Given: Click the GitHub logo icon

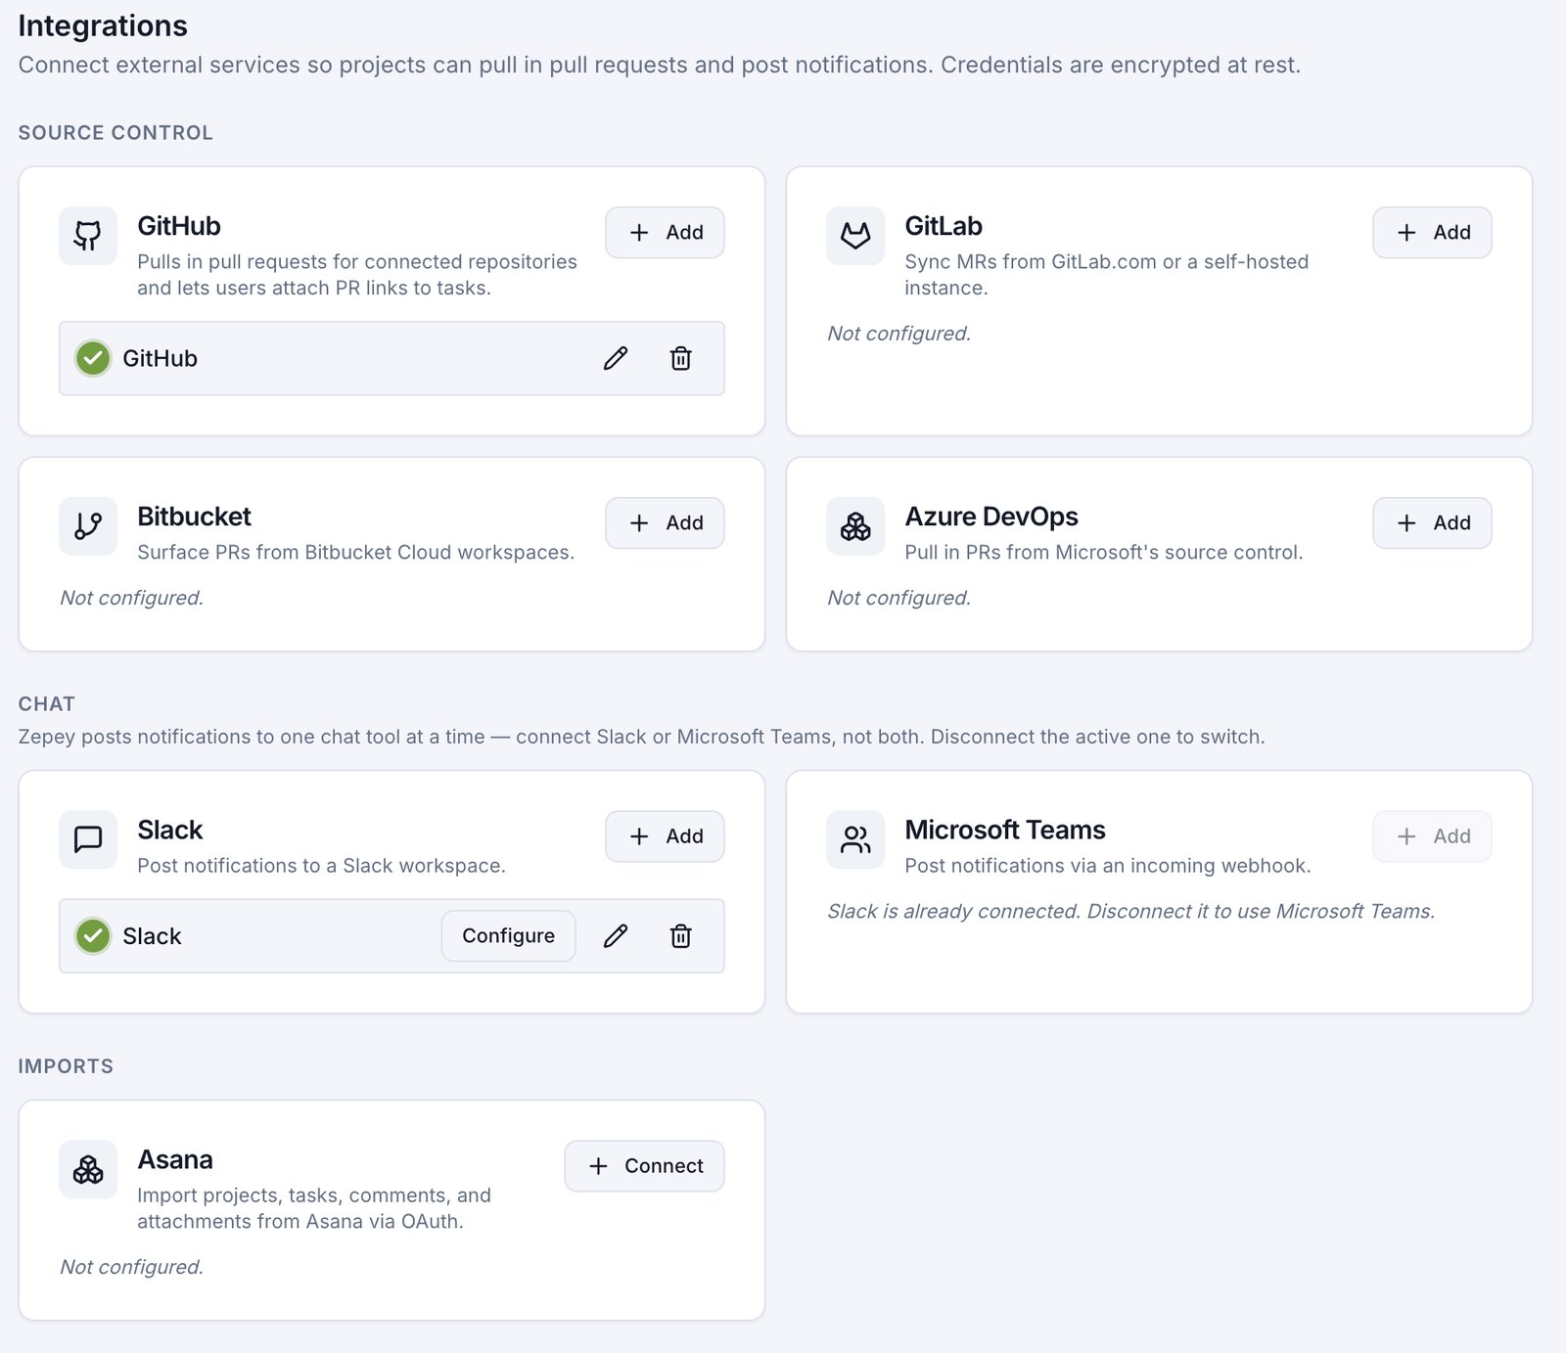Looking at the screenshot, I should (88, 236).
